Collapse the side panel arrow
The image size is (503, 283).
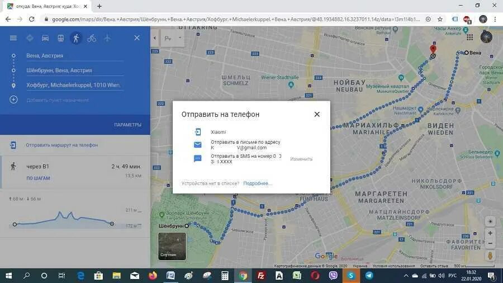pos(155,38)
